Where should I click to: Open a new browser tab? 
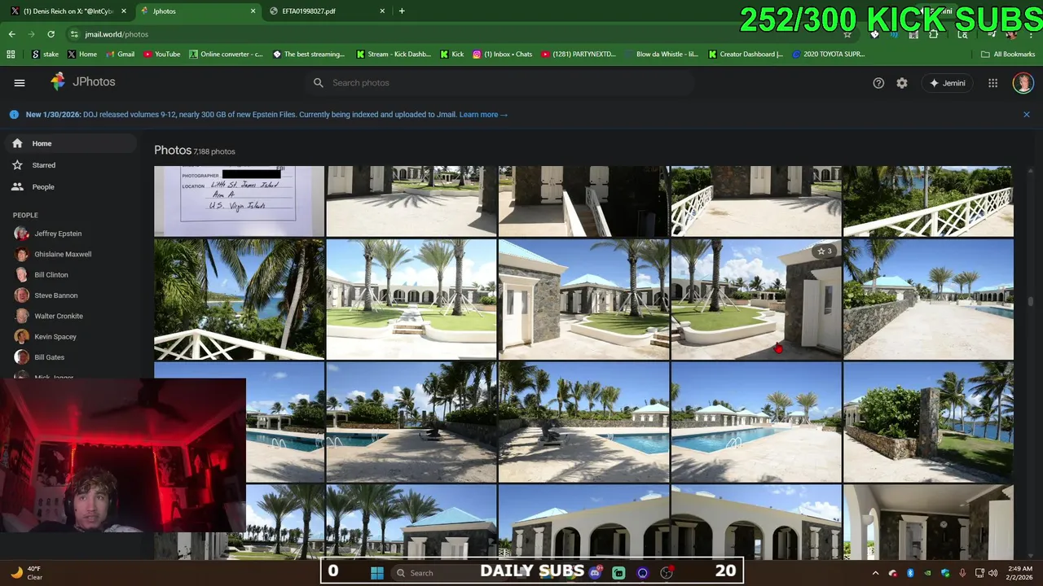click(x=402, y=11)
